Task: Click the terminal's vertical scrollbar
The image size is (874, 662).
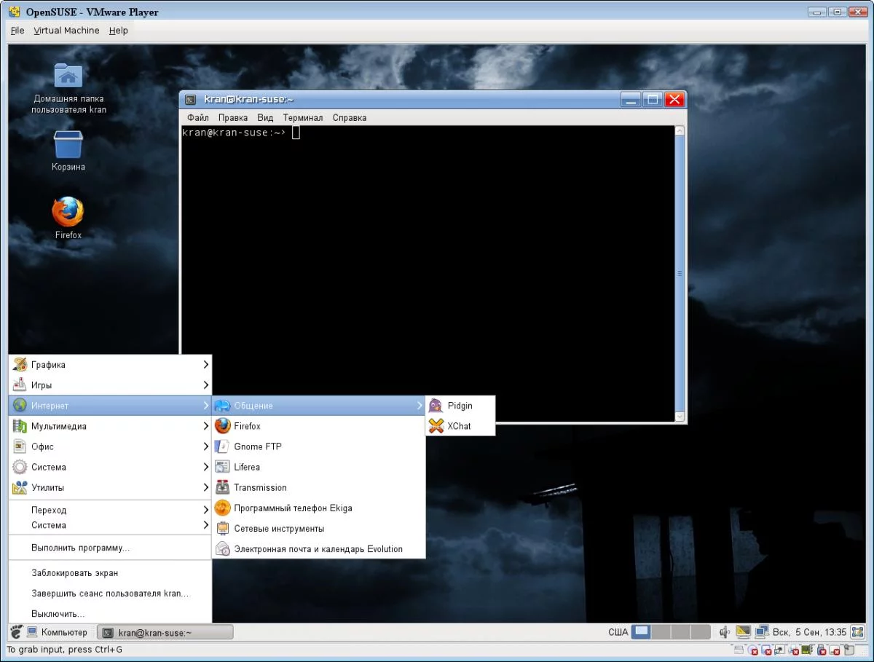Action: point(680,273)
